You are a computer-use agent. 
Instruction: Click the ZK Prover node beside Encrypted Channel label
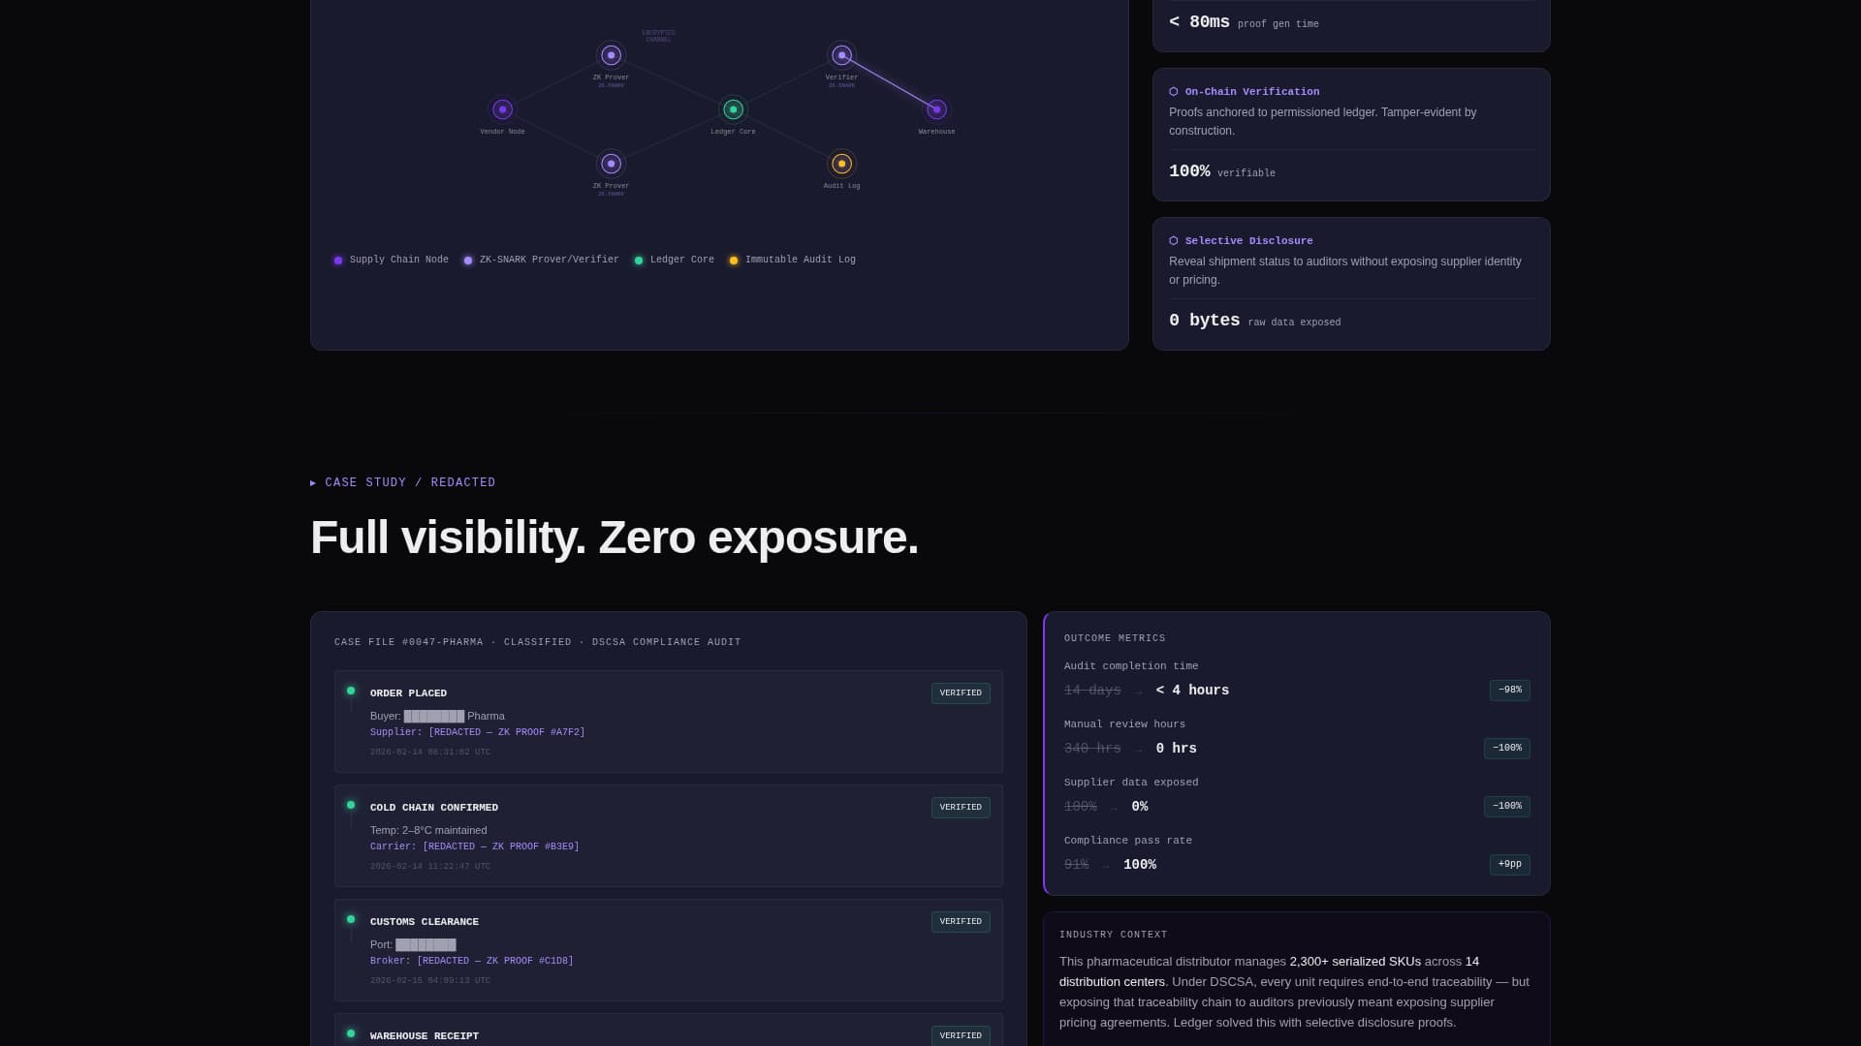(611, 55)
